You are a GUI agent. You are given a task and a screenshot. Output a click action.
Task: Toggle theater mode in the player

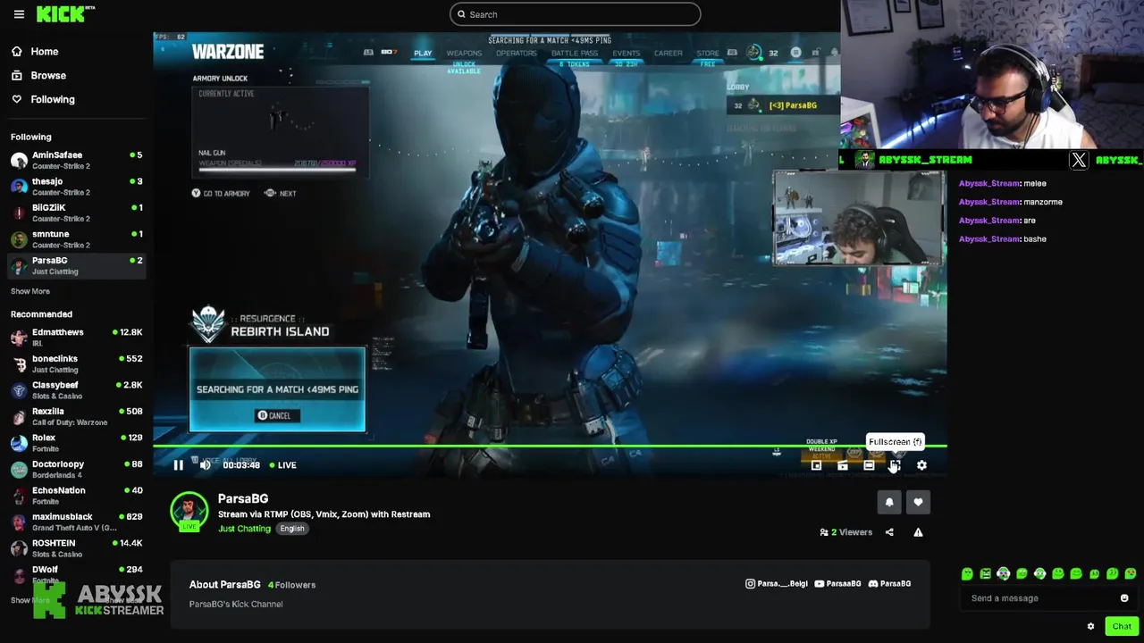coord(869,465)
